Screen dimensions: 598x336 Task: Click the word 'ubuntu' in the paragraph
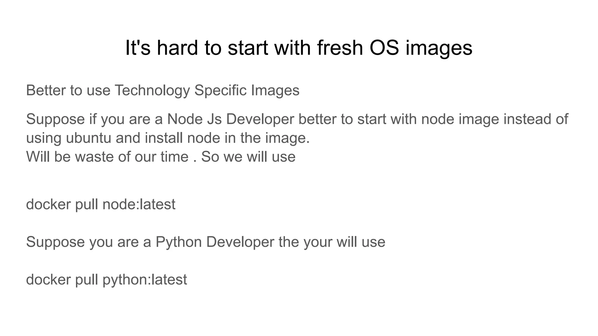click(88, 138)
